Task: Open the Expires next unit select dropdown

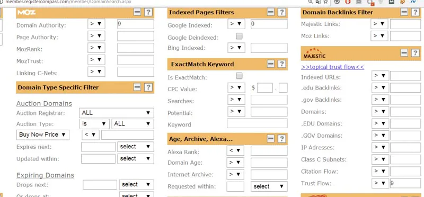Action: tap(136, 147)
